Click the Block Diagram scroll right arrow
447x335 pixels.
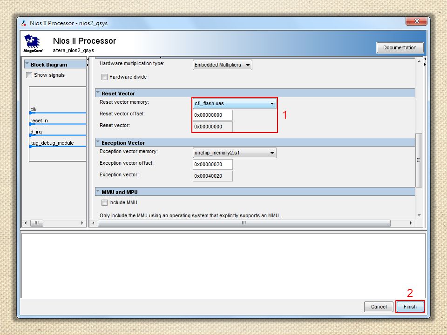click(x=82, y=223)
